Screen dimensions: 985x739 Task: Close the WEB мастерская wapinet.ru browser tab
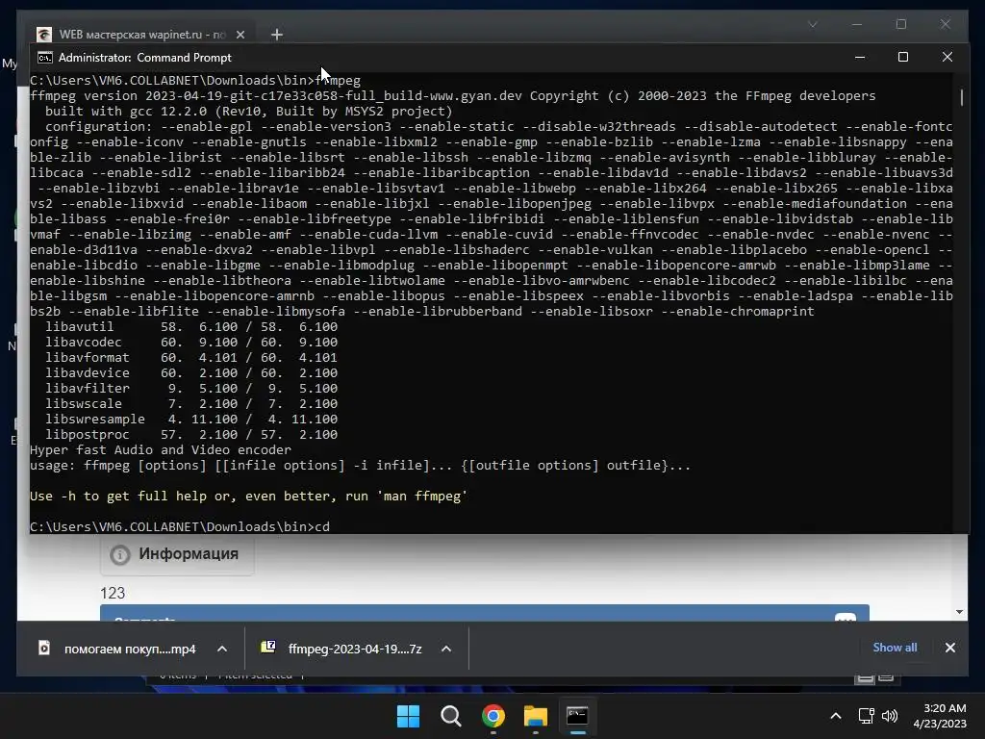240,35
